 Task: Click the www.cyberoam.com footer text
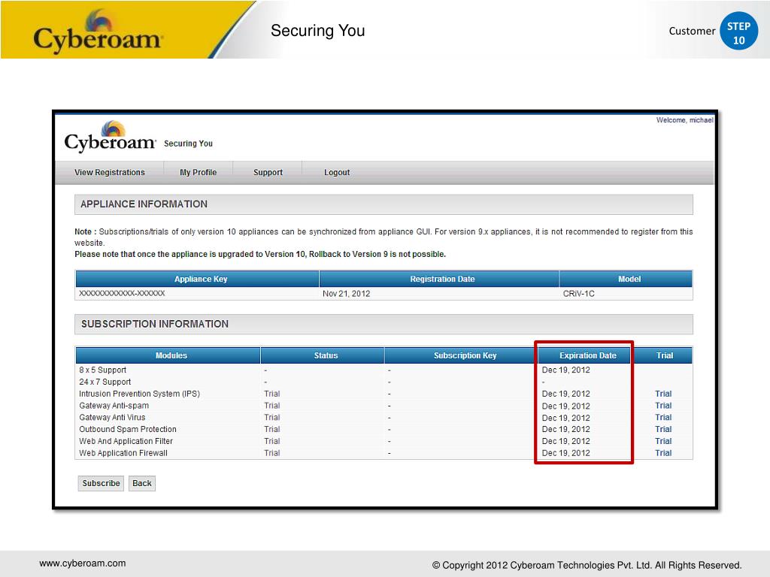(83, 563)
